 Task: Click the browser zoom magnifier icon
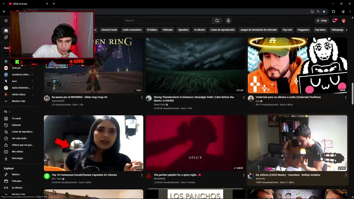[318, 12]
